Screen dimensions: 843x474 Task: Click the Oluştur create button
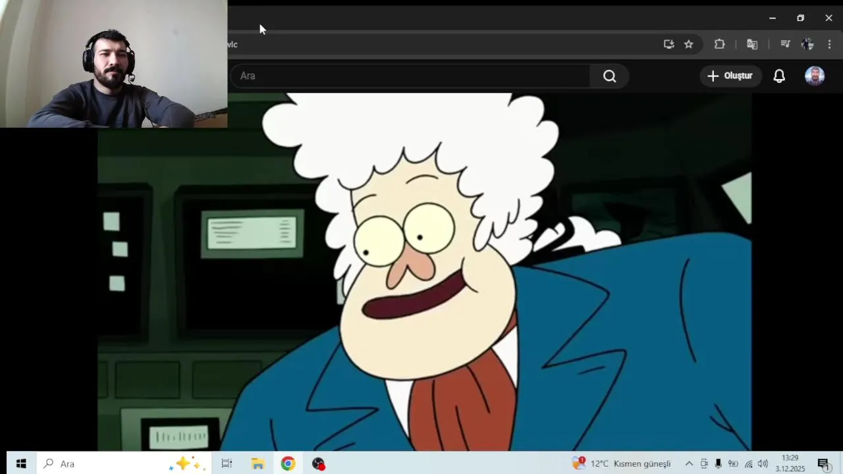coord(730,76)
